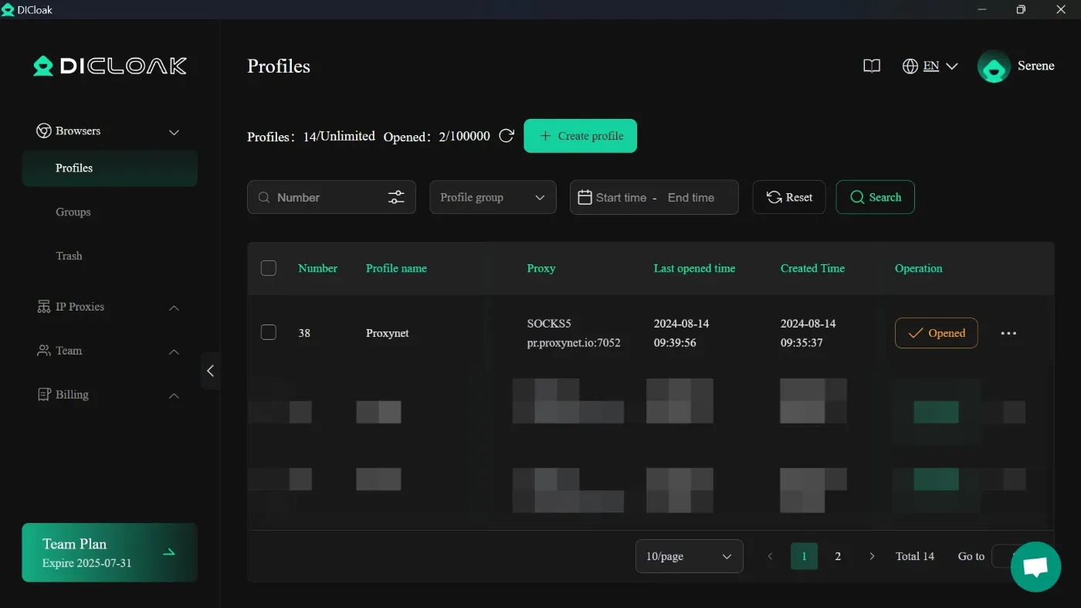Image resolution: width=1081 pixels, height=608 pixels.
Task: Click the Team Plan arrow icon
Action: point(169,552)
